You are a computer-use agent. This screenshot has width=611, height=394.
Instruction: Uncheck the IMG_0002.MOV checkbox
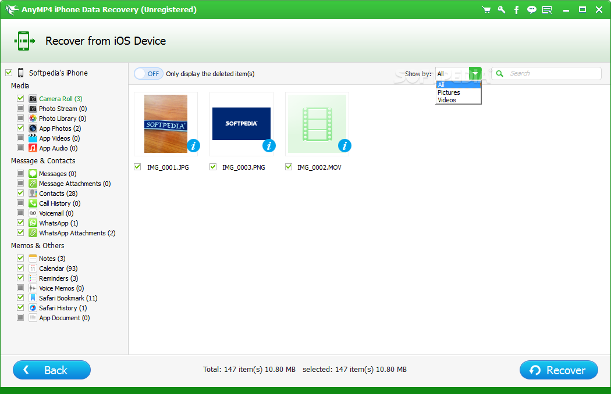pyautogui.click(x=289, y=167)
